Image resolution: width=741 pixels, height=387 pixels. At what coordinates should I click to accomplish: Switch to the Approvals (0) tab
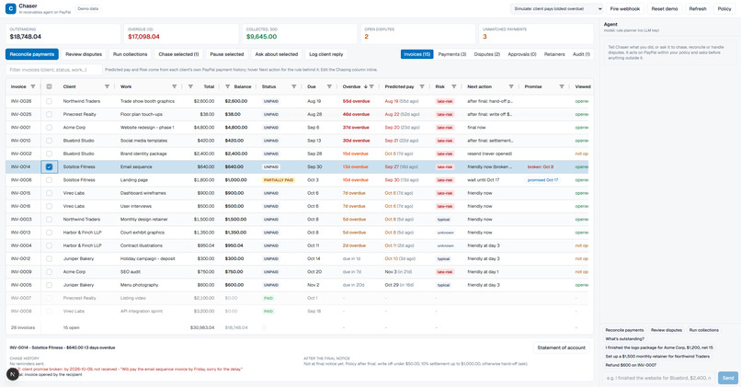pos(522,54)
